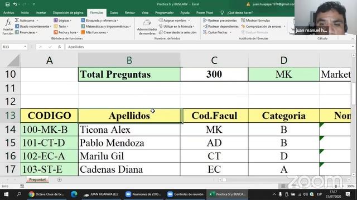The image size is (357, 200).
Task: Click Asignar nombre button
Action: coord(172,21)
